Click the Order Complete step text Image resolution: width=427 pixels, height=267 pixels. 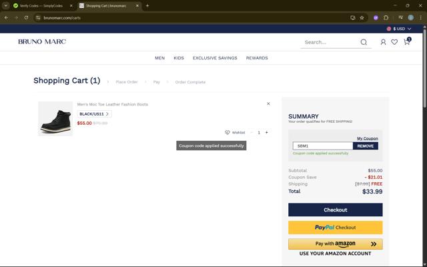tap(190, 82)
